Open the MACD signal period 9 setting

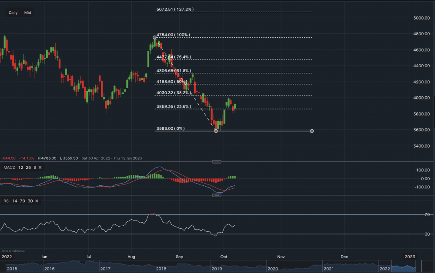coord(34,168)
